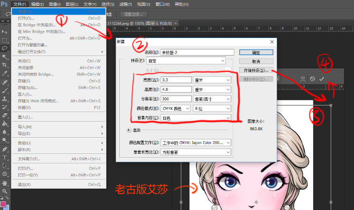Commit the transform with the checkmark icon
Screen dimensions: 354x210
322,79
